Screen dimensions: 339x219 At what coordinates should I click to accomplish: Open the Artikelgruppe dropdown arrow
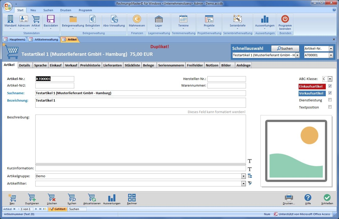[x=243, y=176]
